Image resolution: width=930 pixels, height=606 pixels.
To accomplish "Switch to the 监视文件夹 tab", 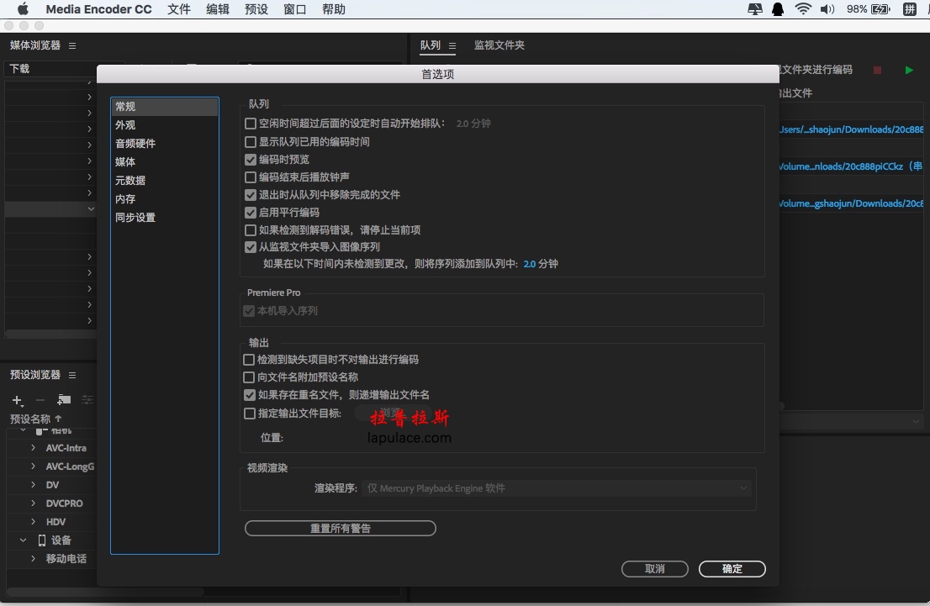I will pos(499,45).
